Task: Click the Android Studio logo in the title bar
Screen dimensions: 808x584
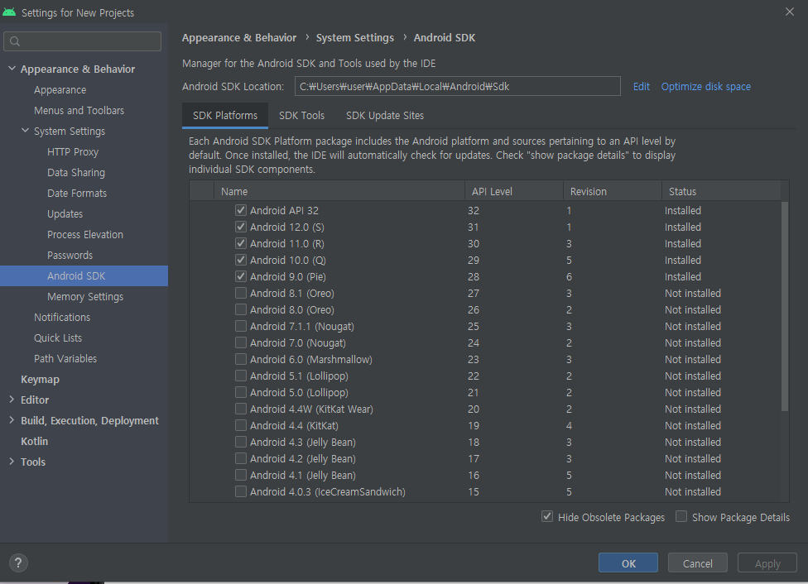Action: pos(9,12)
